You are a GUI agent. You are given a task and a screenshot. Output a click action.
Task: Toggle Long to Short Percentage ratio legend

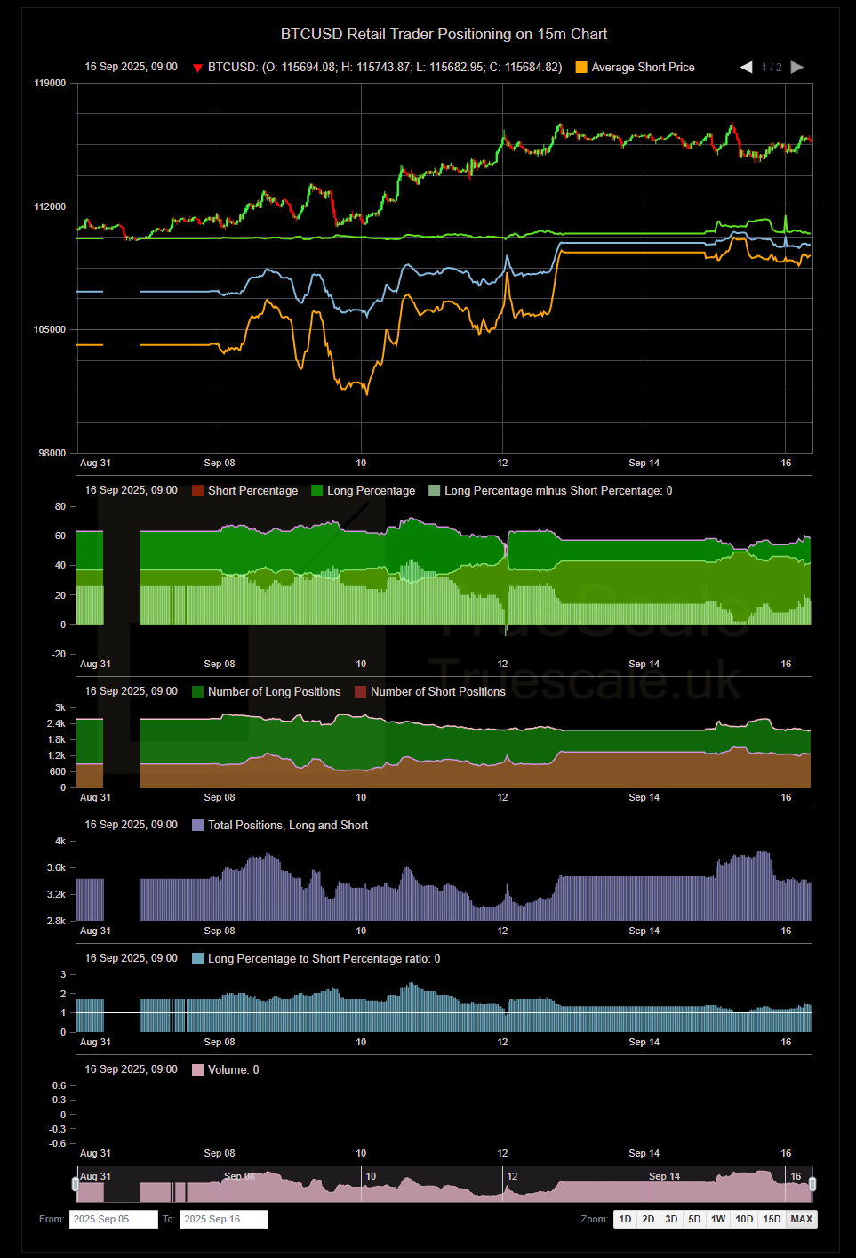coord(198,959)
